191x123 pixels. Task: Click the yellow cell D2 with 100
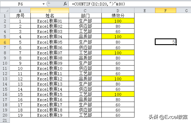coord(118,21)
